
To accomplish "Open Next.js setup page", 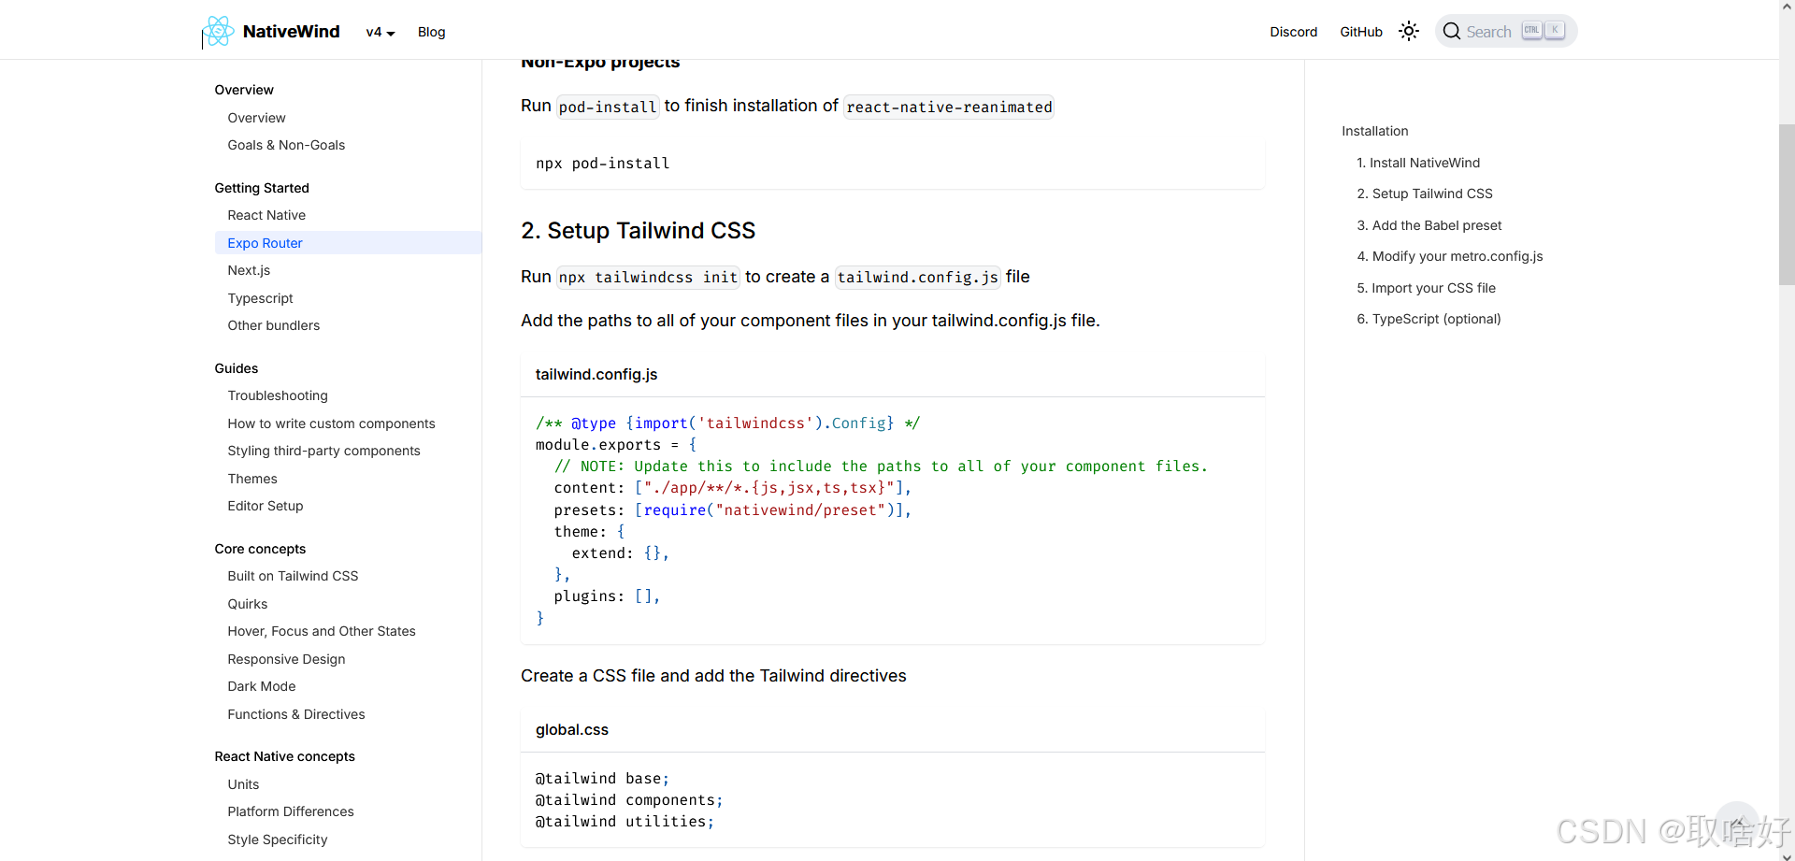I will [x=249, y=270].
